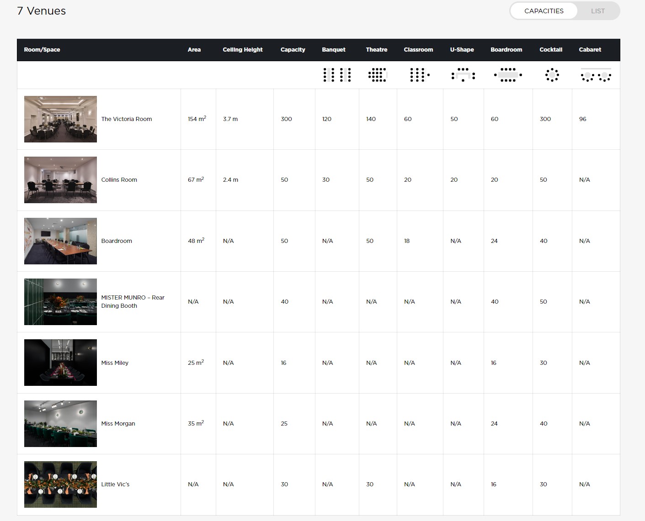This screenshot has width=645, height=521.
Task: Click the Cocktail layout icon
Action: [552, 75]
